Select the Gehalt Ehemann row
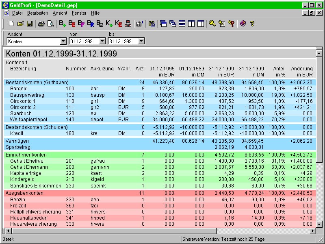 pos(160,167)
